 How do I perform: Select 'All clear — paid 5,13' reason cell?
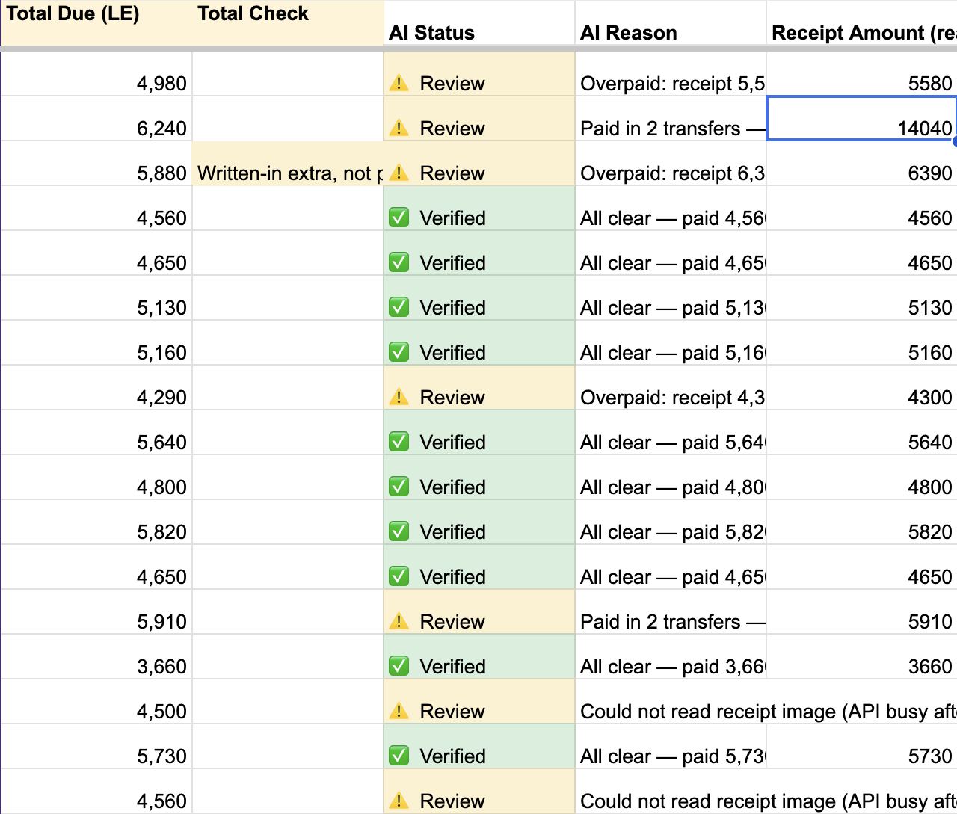pyautogui.click(x=671, y=298)
